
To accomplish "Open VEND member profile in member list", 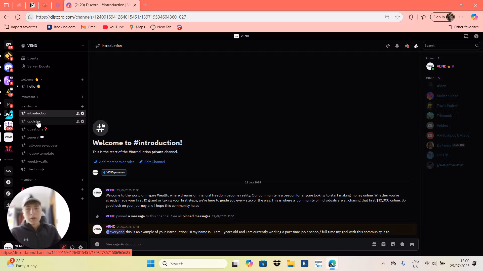I will coord(451,66).
